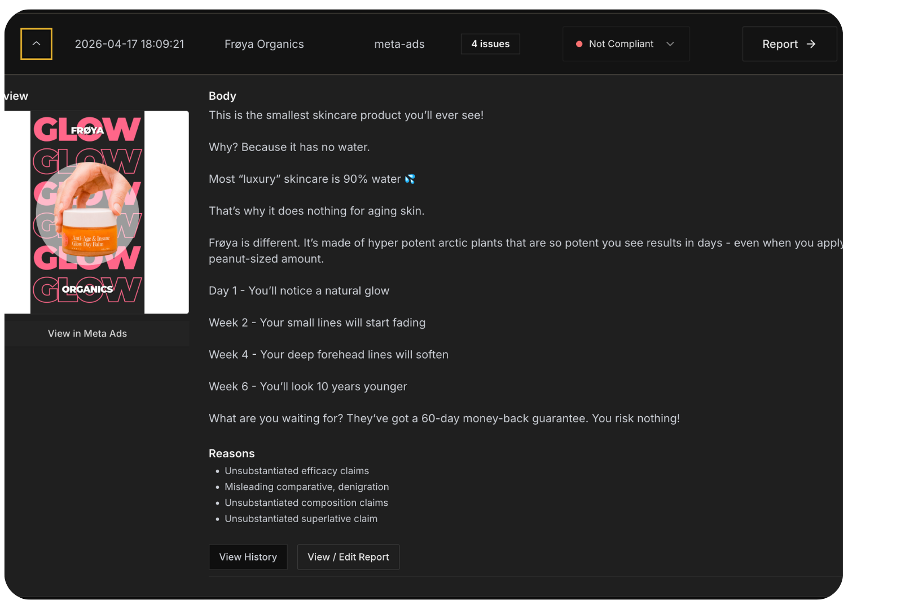
Task: Select reason 'Misleading comparative, denigration'
Action: click(306, 487)
